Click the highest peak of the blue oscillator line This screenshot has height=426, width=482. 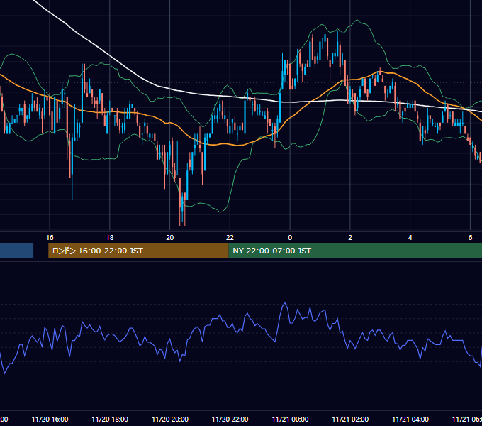click(x=285, y=303)
